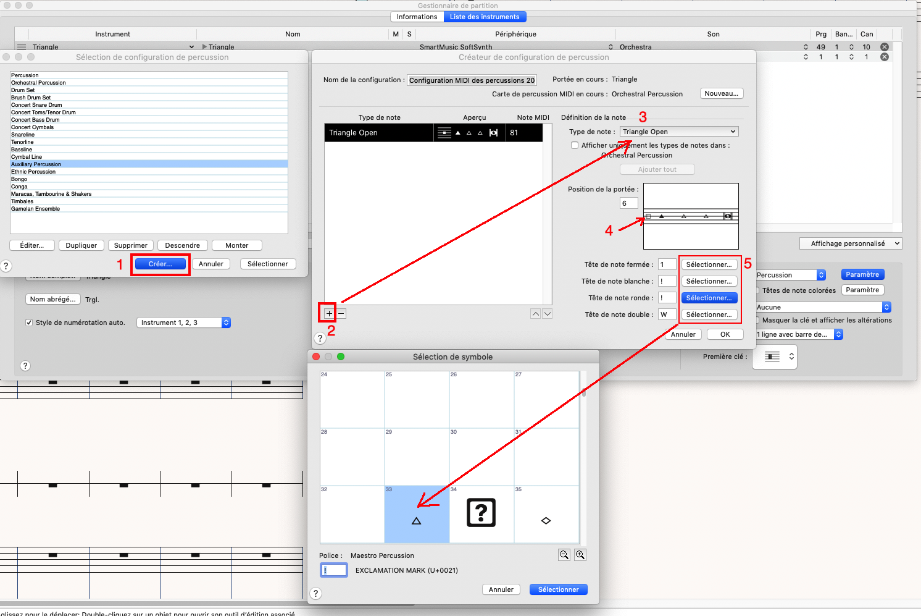Open help in Sélection de symbole dialog

click(x=316, y=593)
